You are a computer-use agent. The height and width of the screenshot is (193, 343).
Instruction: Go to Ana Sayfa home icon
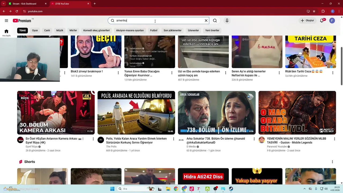[x=6, y=33]
